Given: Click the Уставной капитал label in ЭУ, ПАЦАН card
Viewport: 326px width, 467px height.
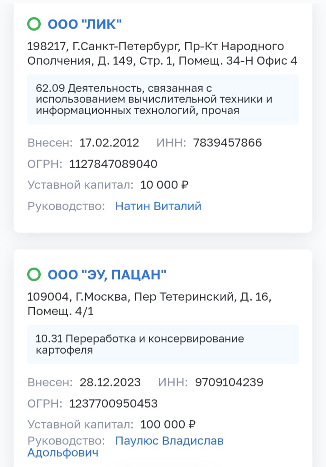Looking at the screenshot, I should pos(81,424).
